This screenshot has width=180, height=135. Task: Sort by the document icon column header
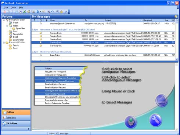(x=41, y=20)
